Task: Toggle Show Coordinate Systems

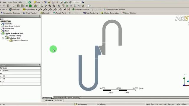Action: [x=114, y=9]
